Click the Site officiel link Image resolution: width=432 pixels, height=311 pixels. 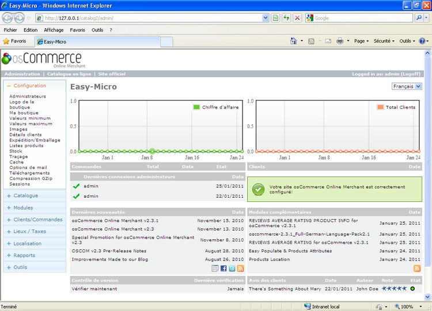click(x=112, y=74)
